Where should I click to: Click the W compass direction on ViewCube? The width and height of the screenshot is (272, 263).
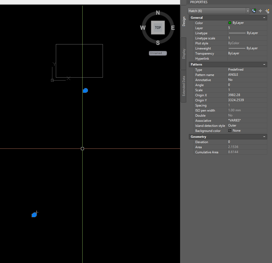[x=143, y=28]
